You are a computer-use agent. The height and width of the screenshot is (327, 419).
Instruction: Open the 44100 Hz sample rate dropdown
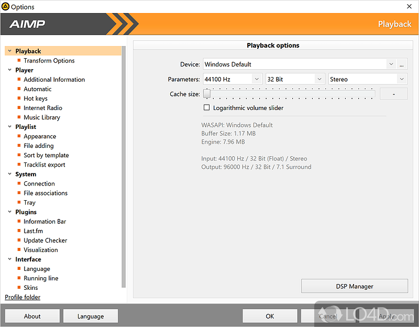257,79
